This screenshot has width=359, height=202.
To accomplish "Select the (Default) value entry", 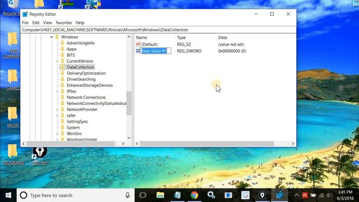I will 150,44.
